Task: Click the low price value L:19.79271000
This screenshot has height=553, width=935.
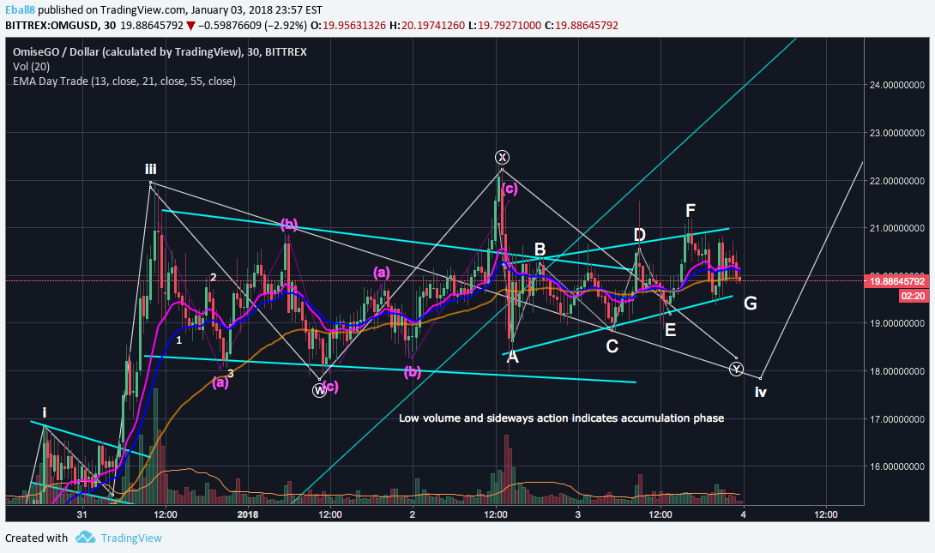Action: 504,26
